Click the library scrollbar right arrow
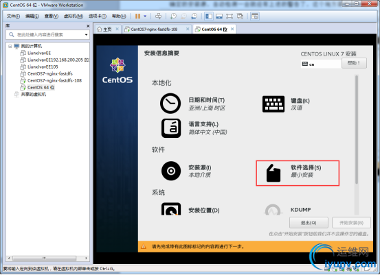Viewport: 380px width, 275px height. click(x=86, y=258)
